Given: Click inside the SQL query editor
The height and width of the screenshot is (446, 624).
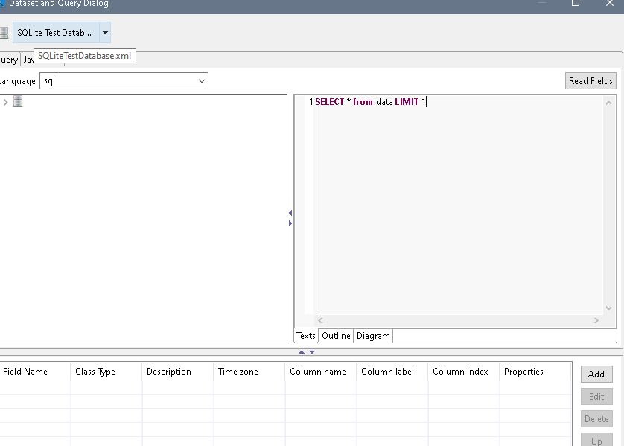Looking at the screenshot, I should point(458,201).
